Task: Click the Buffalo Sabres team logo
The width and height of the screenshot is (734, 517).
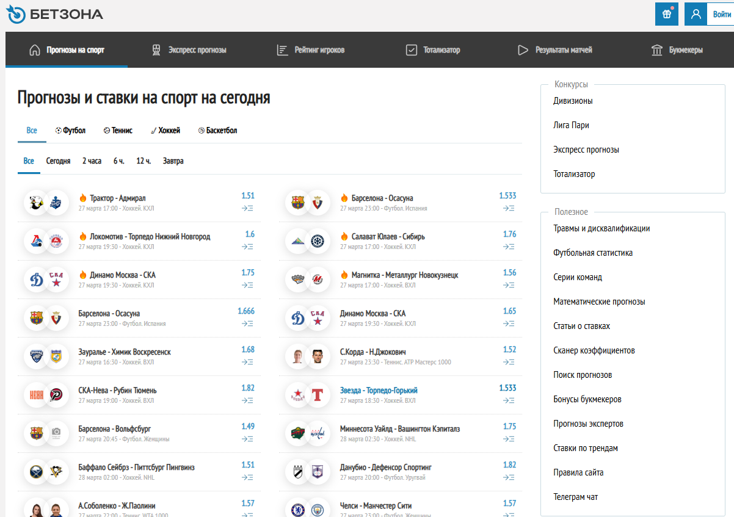Action: tap(37, 472)
